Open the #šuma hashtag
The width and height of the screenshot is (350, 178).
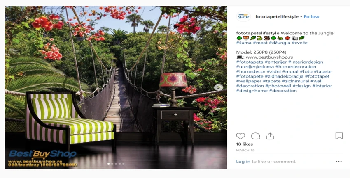click(244, 43)
